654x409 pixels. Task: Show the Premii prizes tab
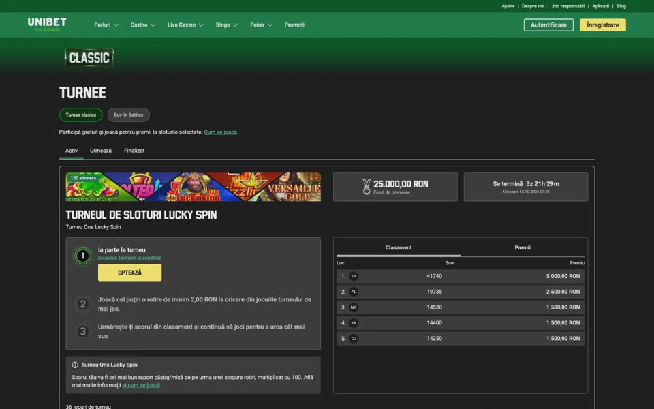[523, 248]
